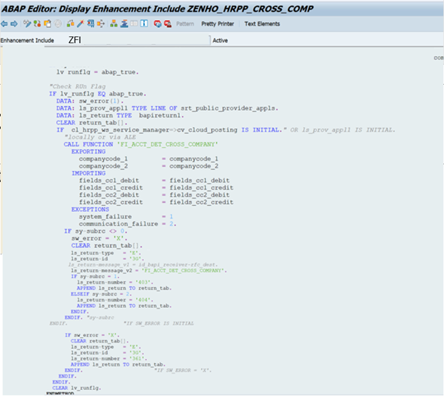
Task: Click the 'Enhancement Include' label
Action: (x=27, y=40)
